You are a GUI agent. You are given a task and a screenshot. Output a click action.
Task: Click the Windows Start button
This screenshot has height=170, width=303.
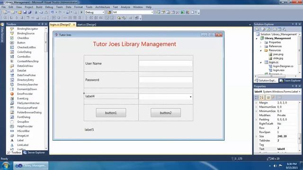coord(6,166)
